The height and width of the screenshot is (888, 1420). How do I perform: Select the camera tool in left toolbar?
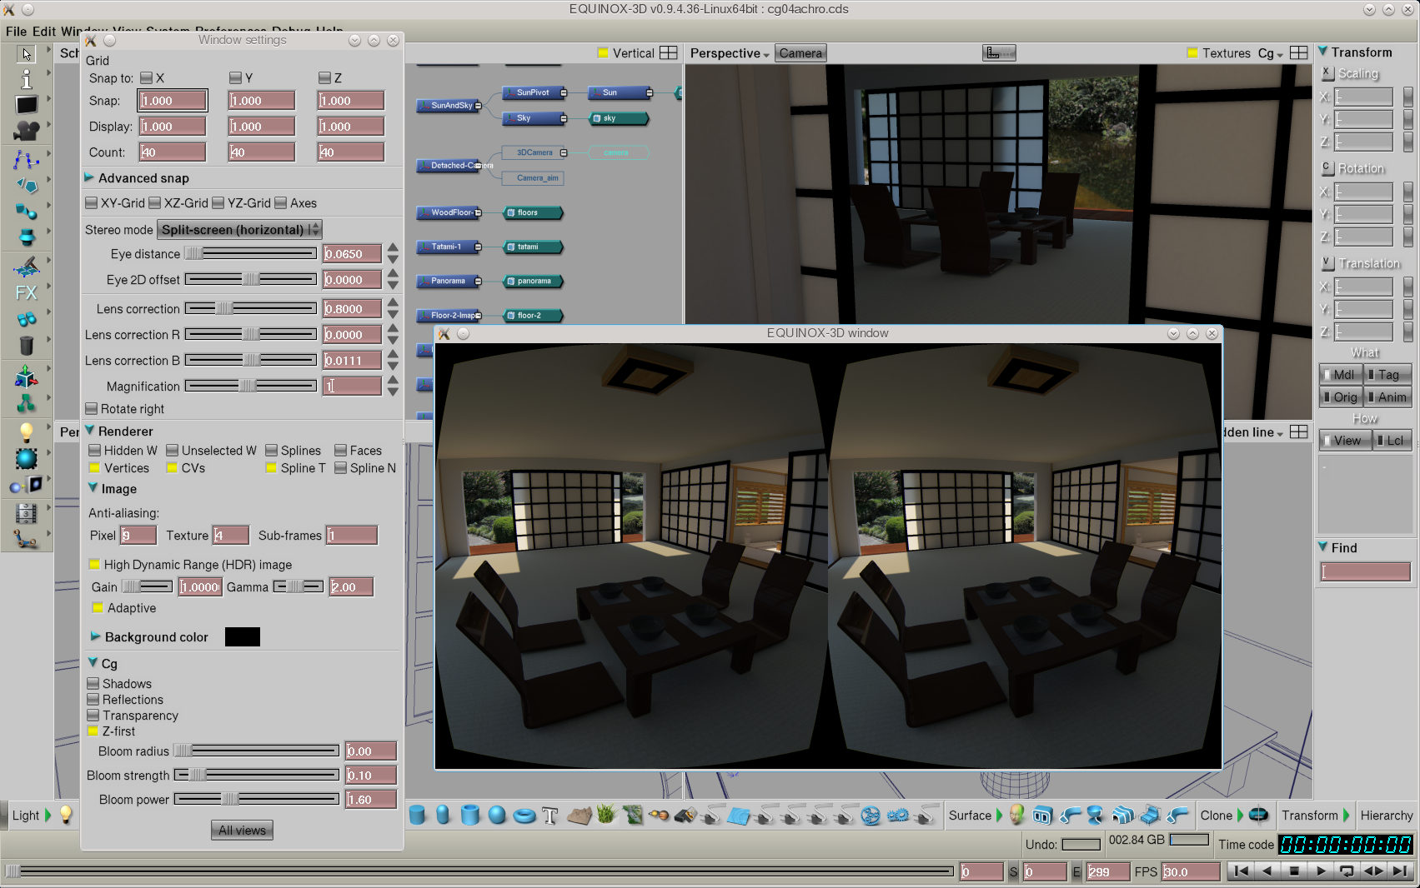[x=27, y=131]
